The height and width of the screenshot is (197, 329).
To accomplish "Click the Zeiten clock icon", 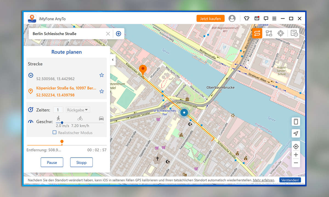I will (x=31, y=110).
